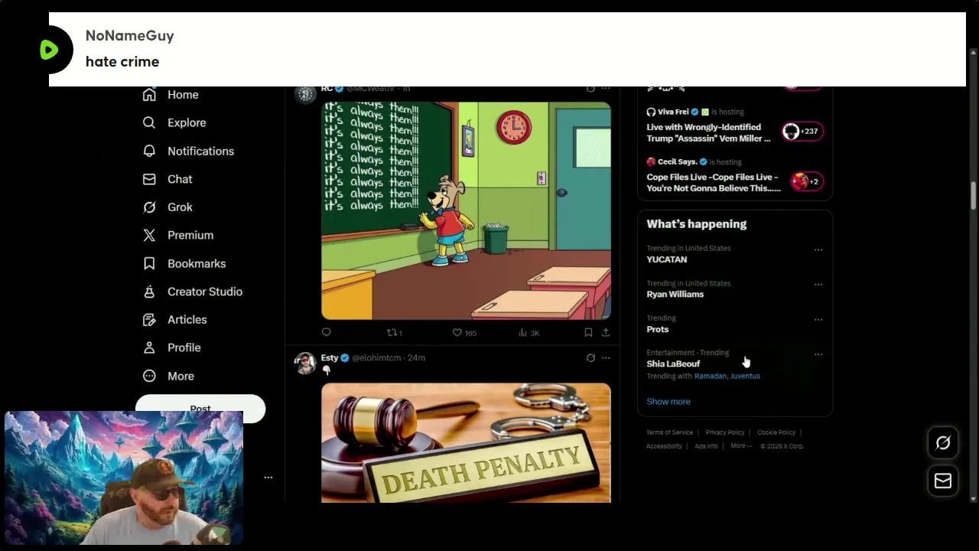Open Chat from the sidebar
This screenshot has height=551, width=979.
pyautogui.click(x=168, y=179)
